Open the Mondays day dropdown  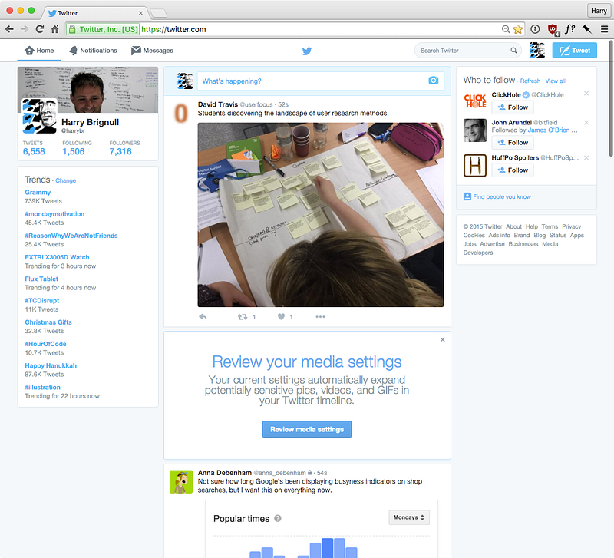pos(409,517)
